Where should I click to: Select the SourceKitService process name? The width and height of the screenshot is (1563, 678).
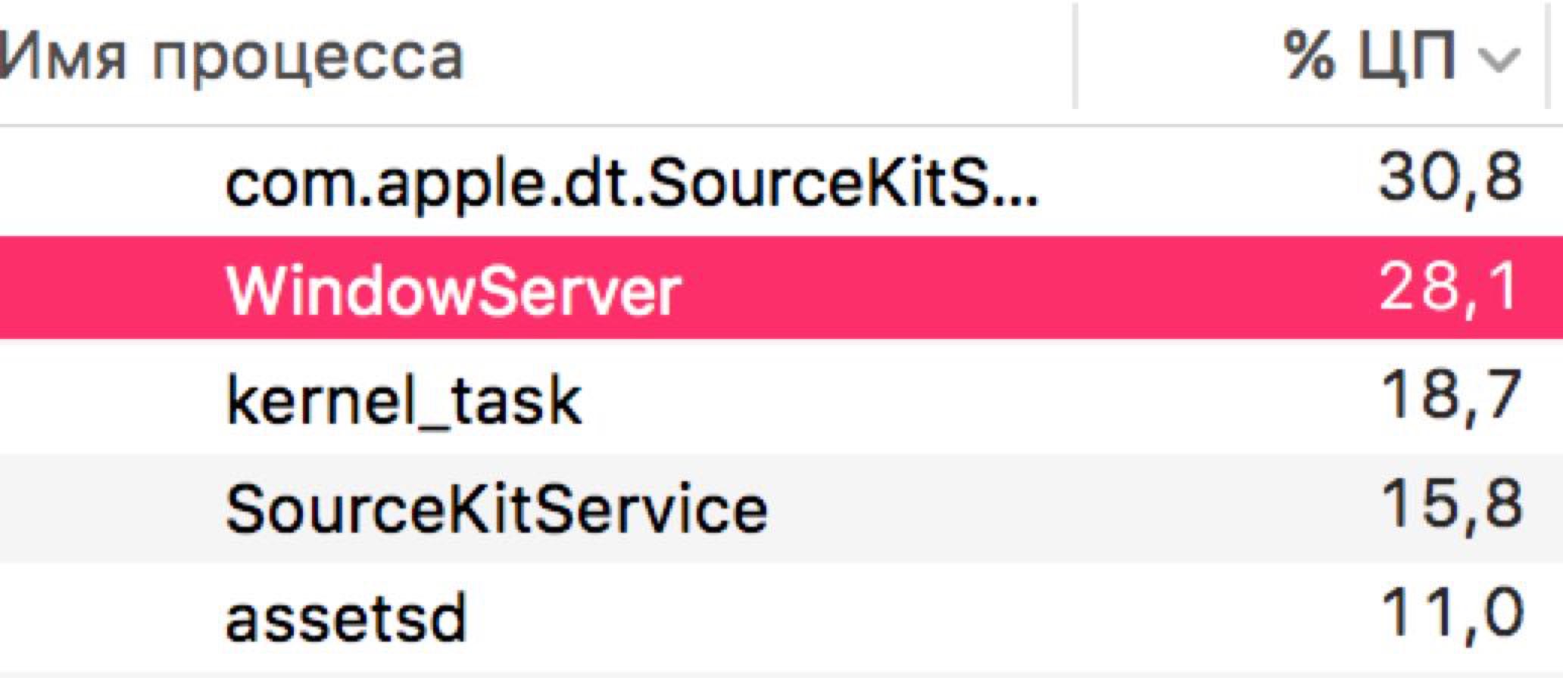coord(496,508)
